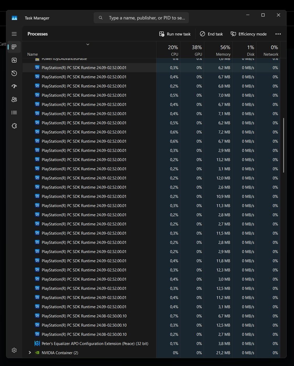Open the Users page in the sidebar
The image size is (294, 366).
pos(14,99)
